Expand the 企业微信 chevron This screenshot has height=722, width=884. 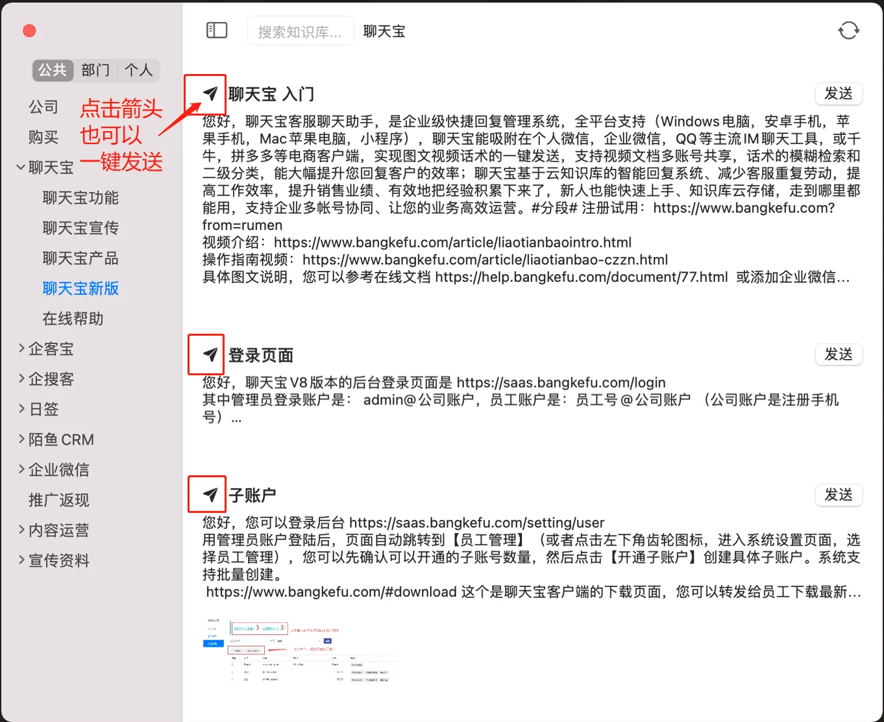tap(21, 469)
